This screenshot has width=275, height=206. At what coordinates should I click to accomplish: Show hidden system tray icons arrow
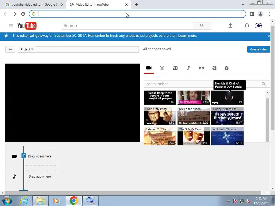pos(228,201)
